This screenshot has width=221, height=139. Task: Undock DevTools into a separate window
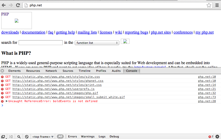3,137
